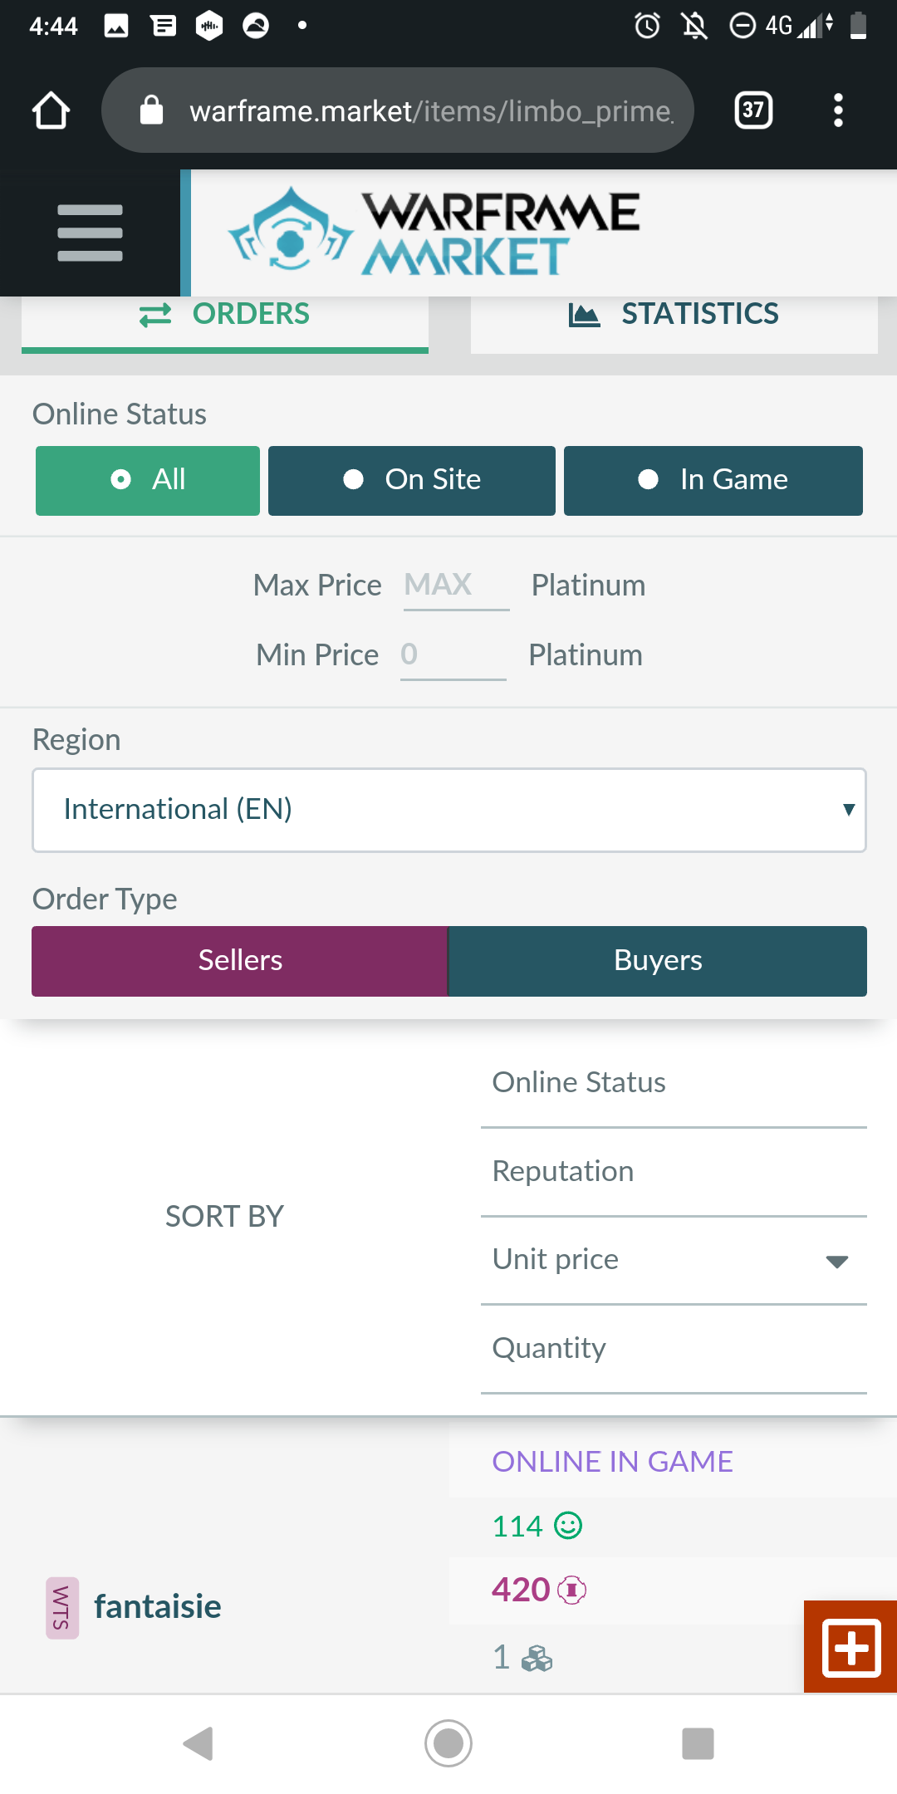Tap the alarm clock status icon
This screenshot has width=897, height=1794.
tap(647, 26)
